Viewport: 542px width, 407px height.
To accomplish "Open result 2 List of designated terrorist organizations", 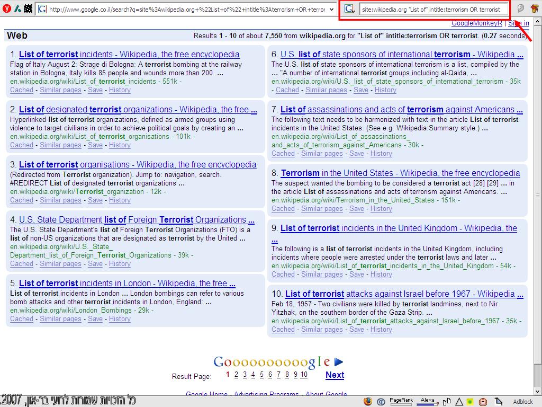I will [138, 109].
